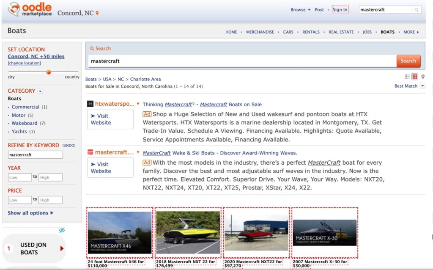The height and width of the screenshot is (270, 433).
Task: Open the yellow 2018 Mastercraft NXT 22 thumbnail
Action: (188, 232)
